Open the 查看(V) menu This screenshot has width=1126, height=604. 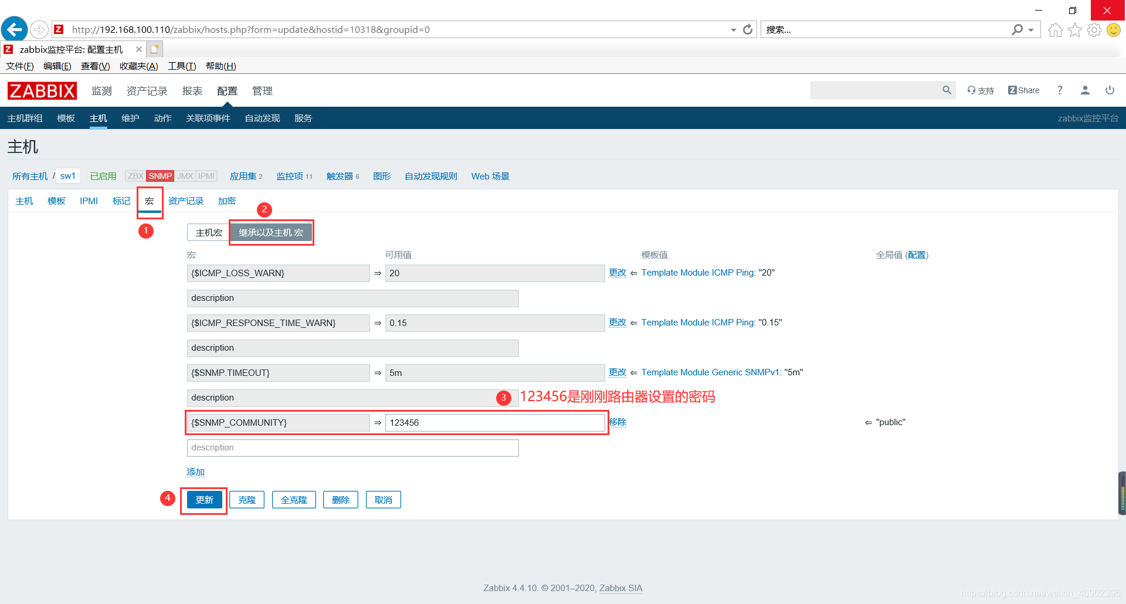[96, 66]
